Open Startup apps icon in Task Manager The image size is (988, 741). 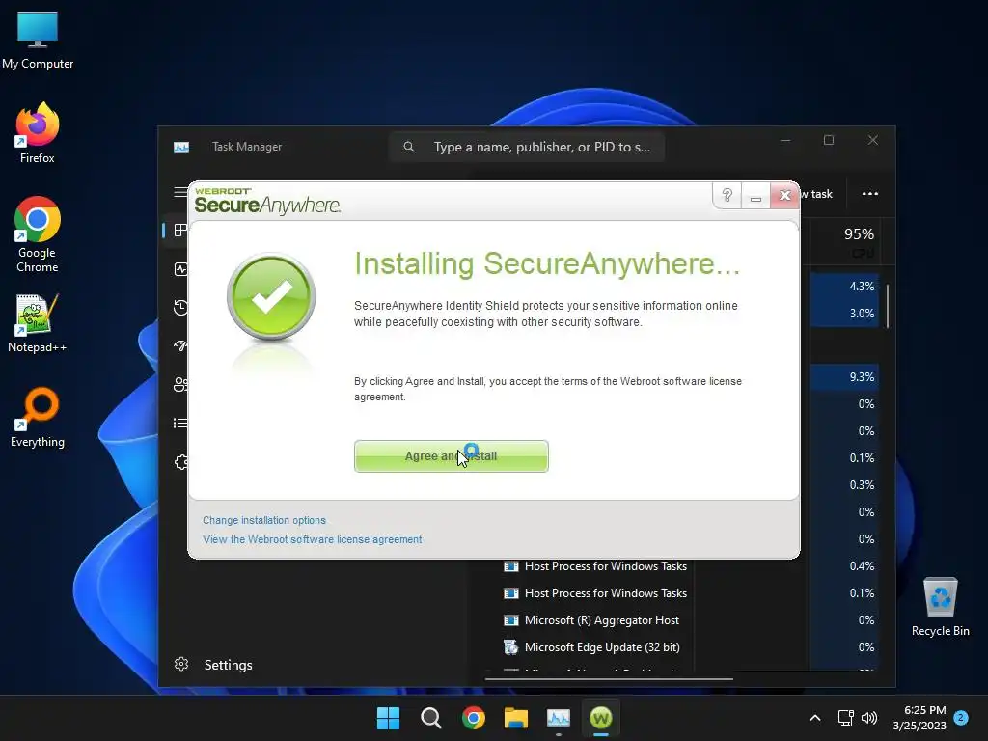pos(180,346)
